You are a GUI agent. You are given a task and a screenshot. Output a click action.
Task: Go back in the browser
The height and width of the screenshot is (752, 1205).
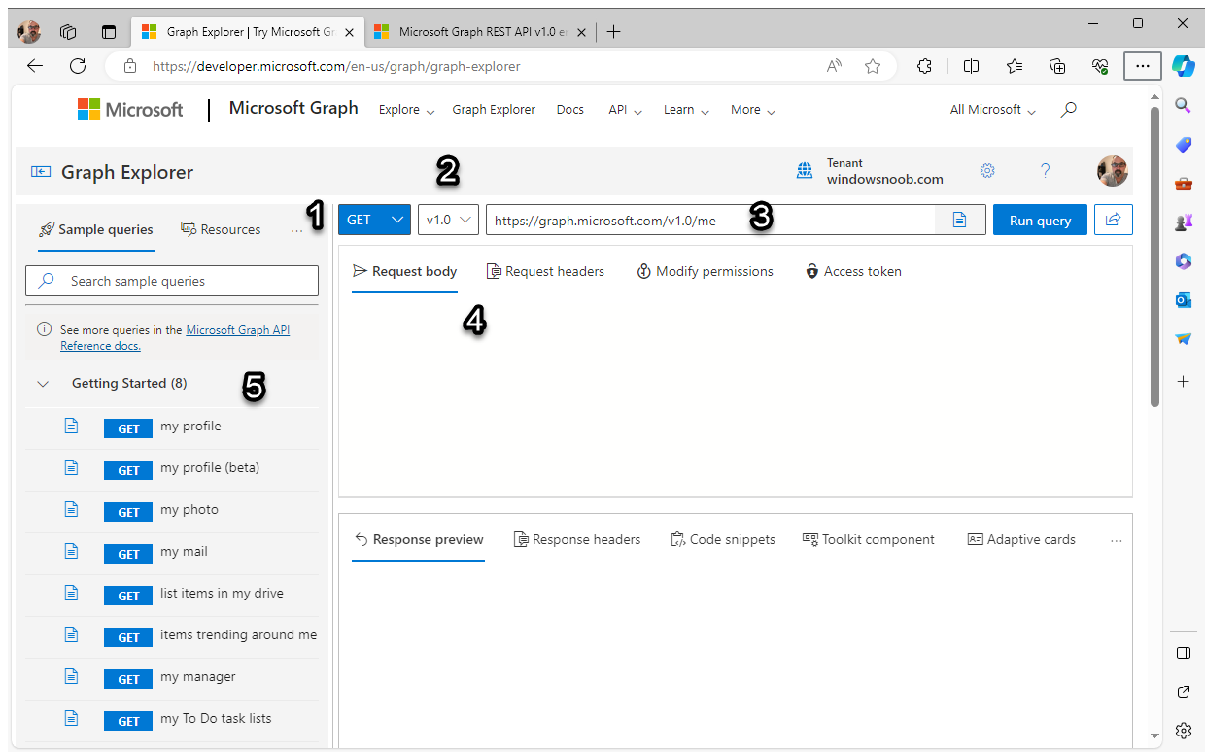click(x=35, y=66)
